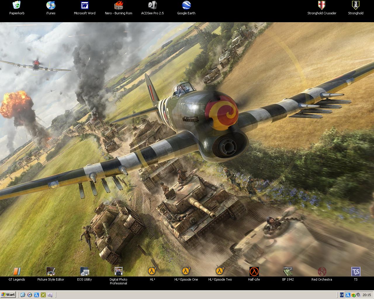Open Windows Media Player quick launch icon
The image size is (374, 299).
[x=30, y=295]
